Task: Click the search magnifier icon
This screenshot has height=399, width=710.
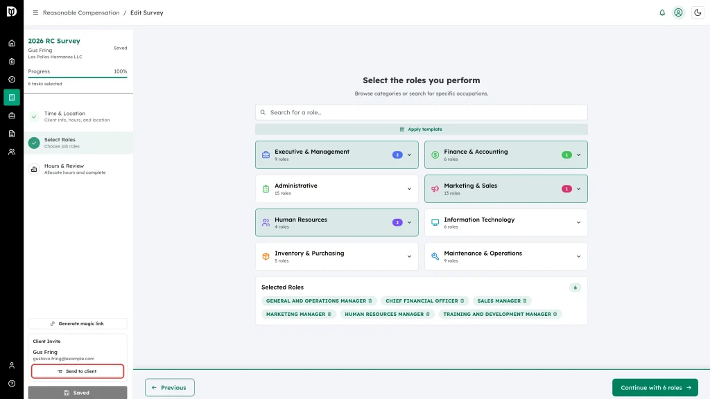Action: (x=263, y=113)
